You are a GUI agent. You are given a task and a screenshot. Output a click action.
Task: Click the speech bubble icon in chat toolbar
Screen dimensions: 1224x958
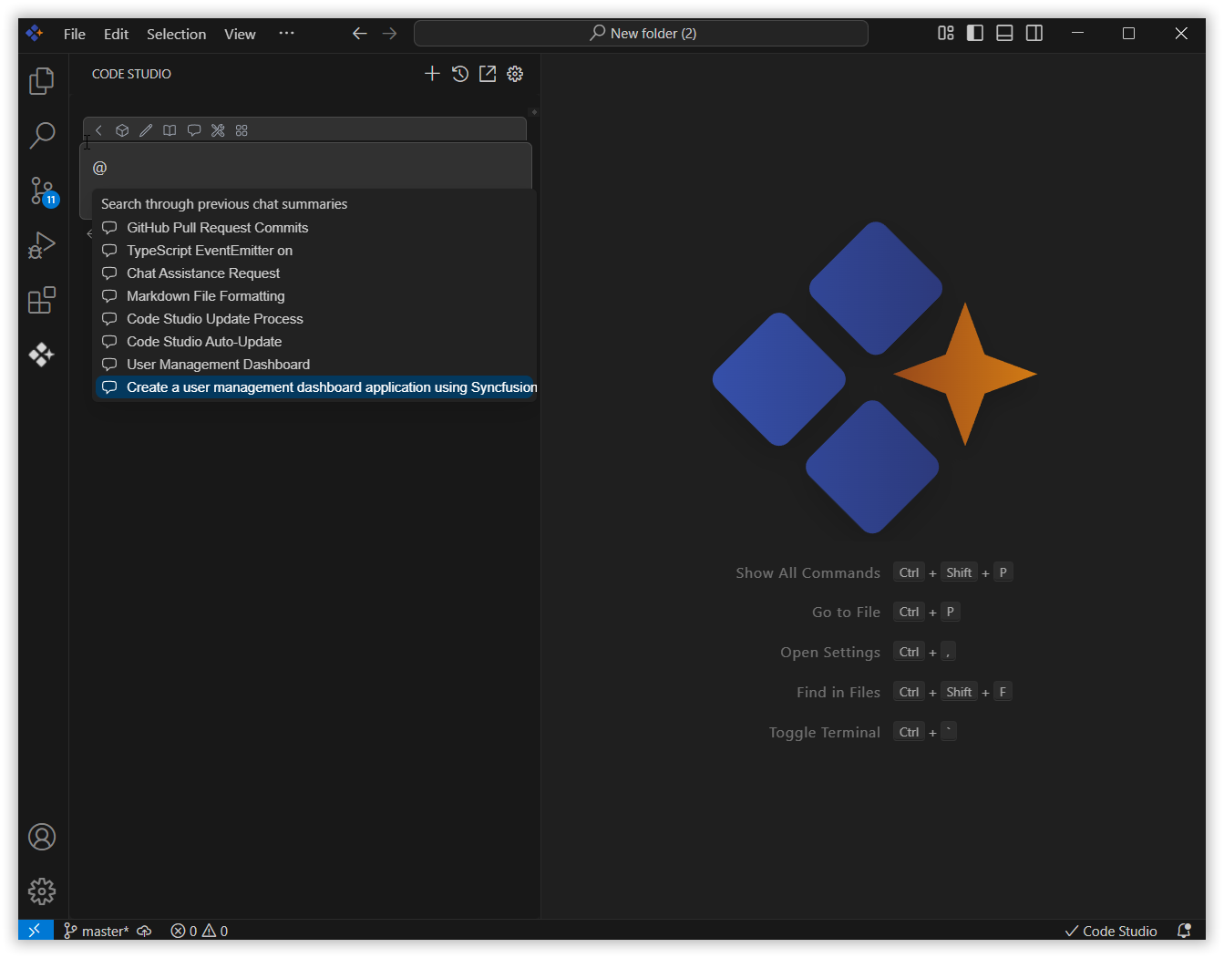194,130
